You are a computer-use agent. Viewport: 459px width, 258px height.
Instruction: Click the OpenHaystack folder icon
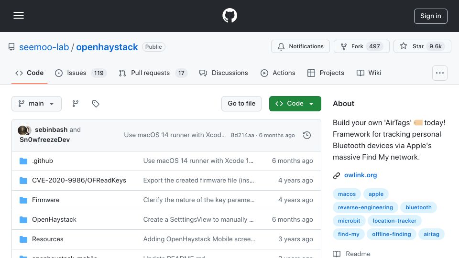[23, 220]
